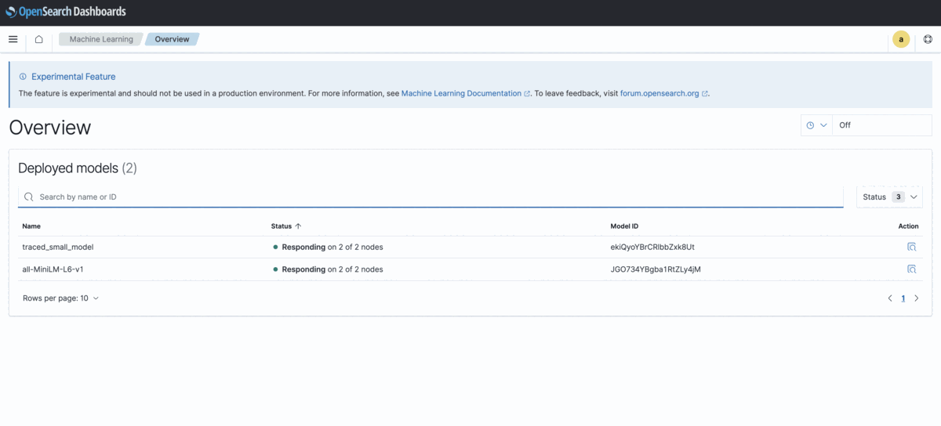
Task: Open the help icon in header
Action: 928,39
